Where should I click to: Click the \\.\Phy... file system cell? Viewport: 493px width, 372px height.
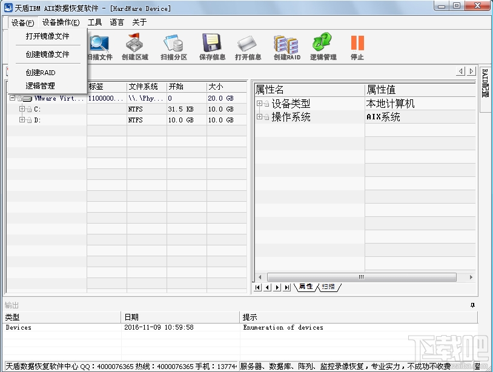pos(145,98)
